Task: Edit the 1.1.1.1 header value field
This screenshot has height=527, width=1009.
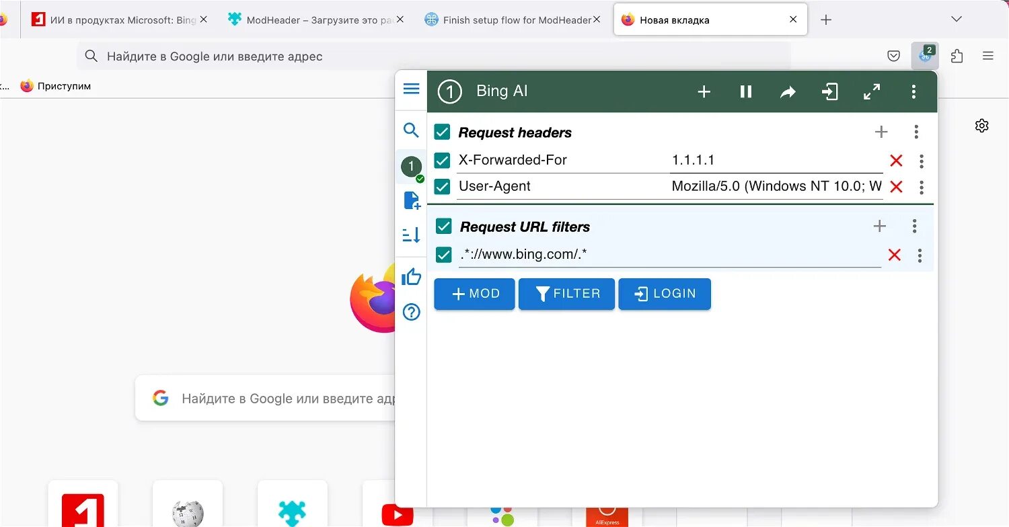Action: click(776, 160)
